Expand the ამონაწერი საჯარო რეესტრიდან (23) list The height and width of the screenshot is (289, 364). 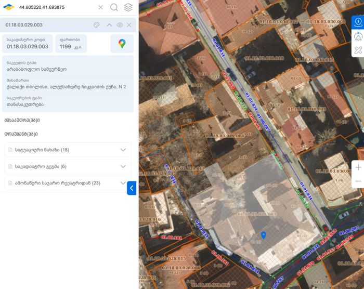click(68, 183)
